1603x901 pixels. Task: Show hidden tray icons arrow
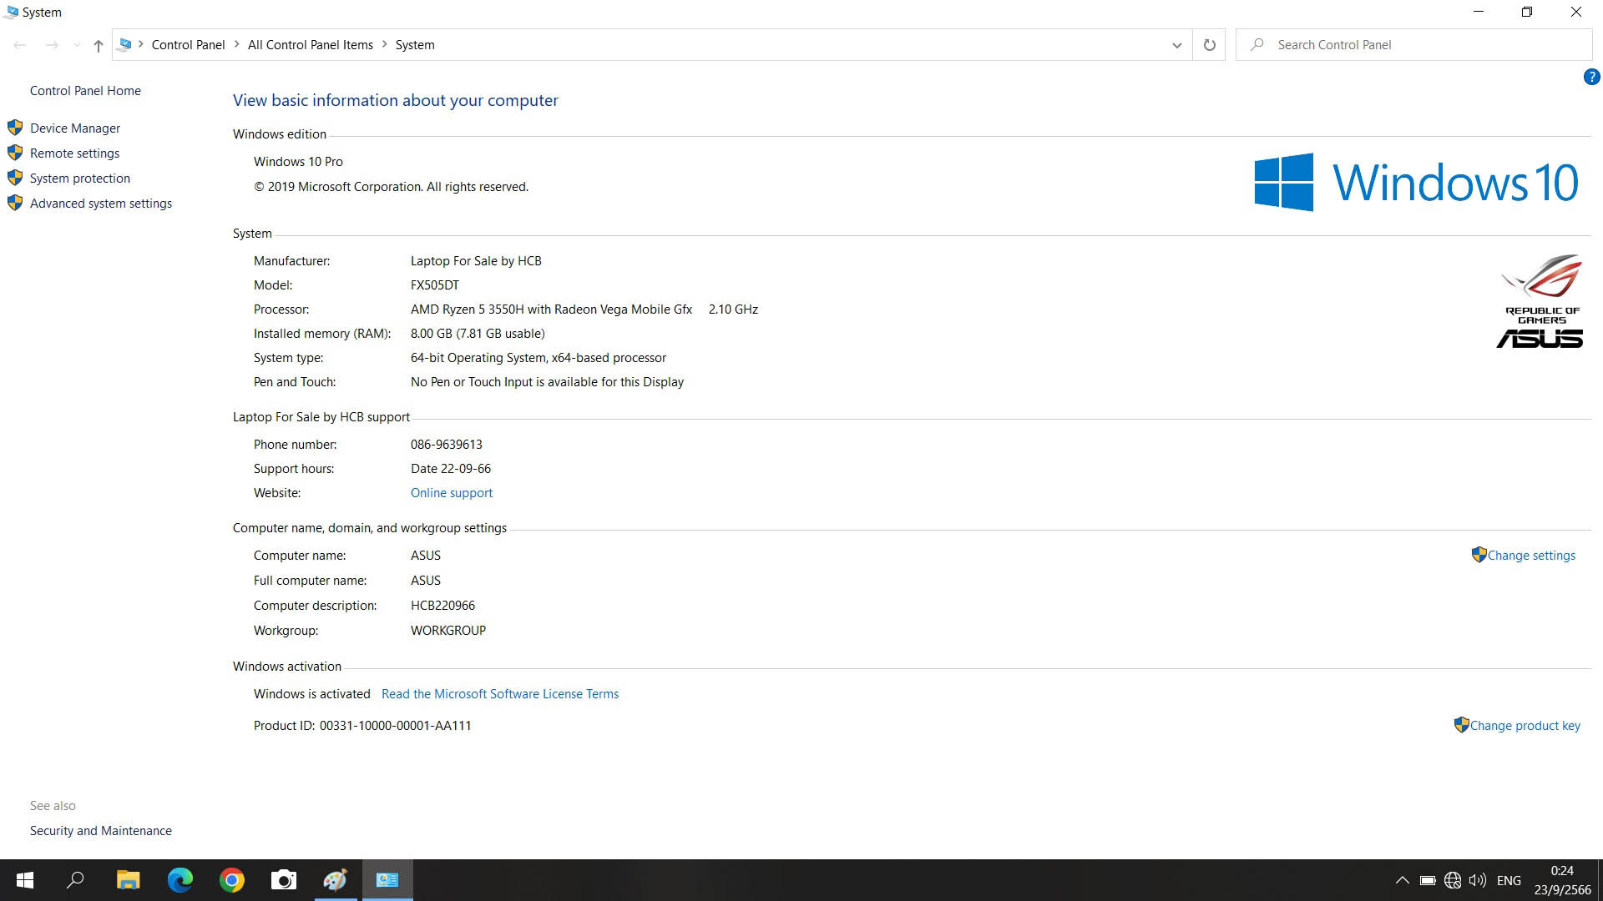pos(1403,880)
